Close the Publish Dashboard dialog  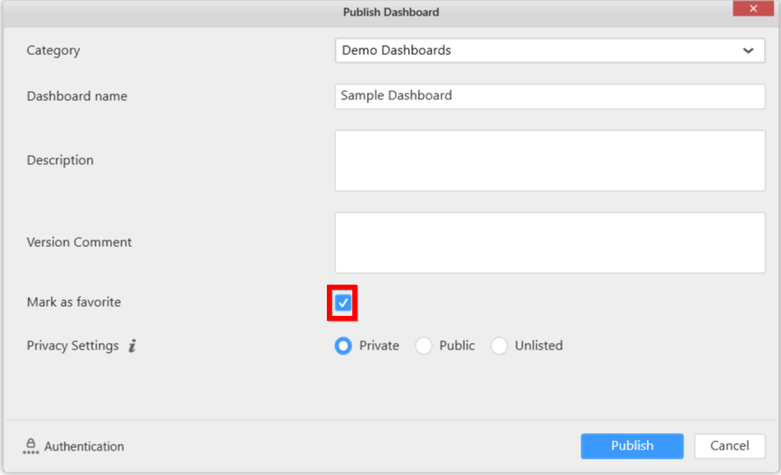pyautogui.click(x=754, y=10)
